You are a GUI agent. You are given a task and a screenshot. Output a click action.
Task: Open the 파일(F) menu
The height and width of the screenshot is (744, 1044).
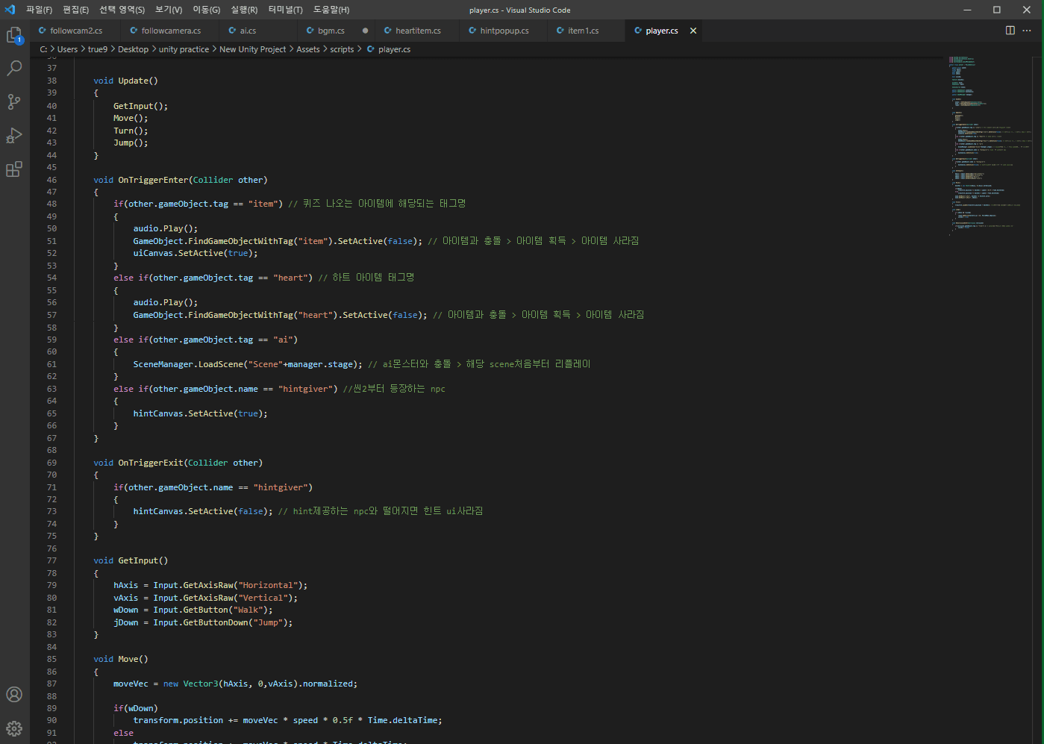(39, 10)
